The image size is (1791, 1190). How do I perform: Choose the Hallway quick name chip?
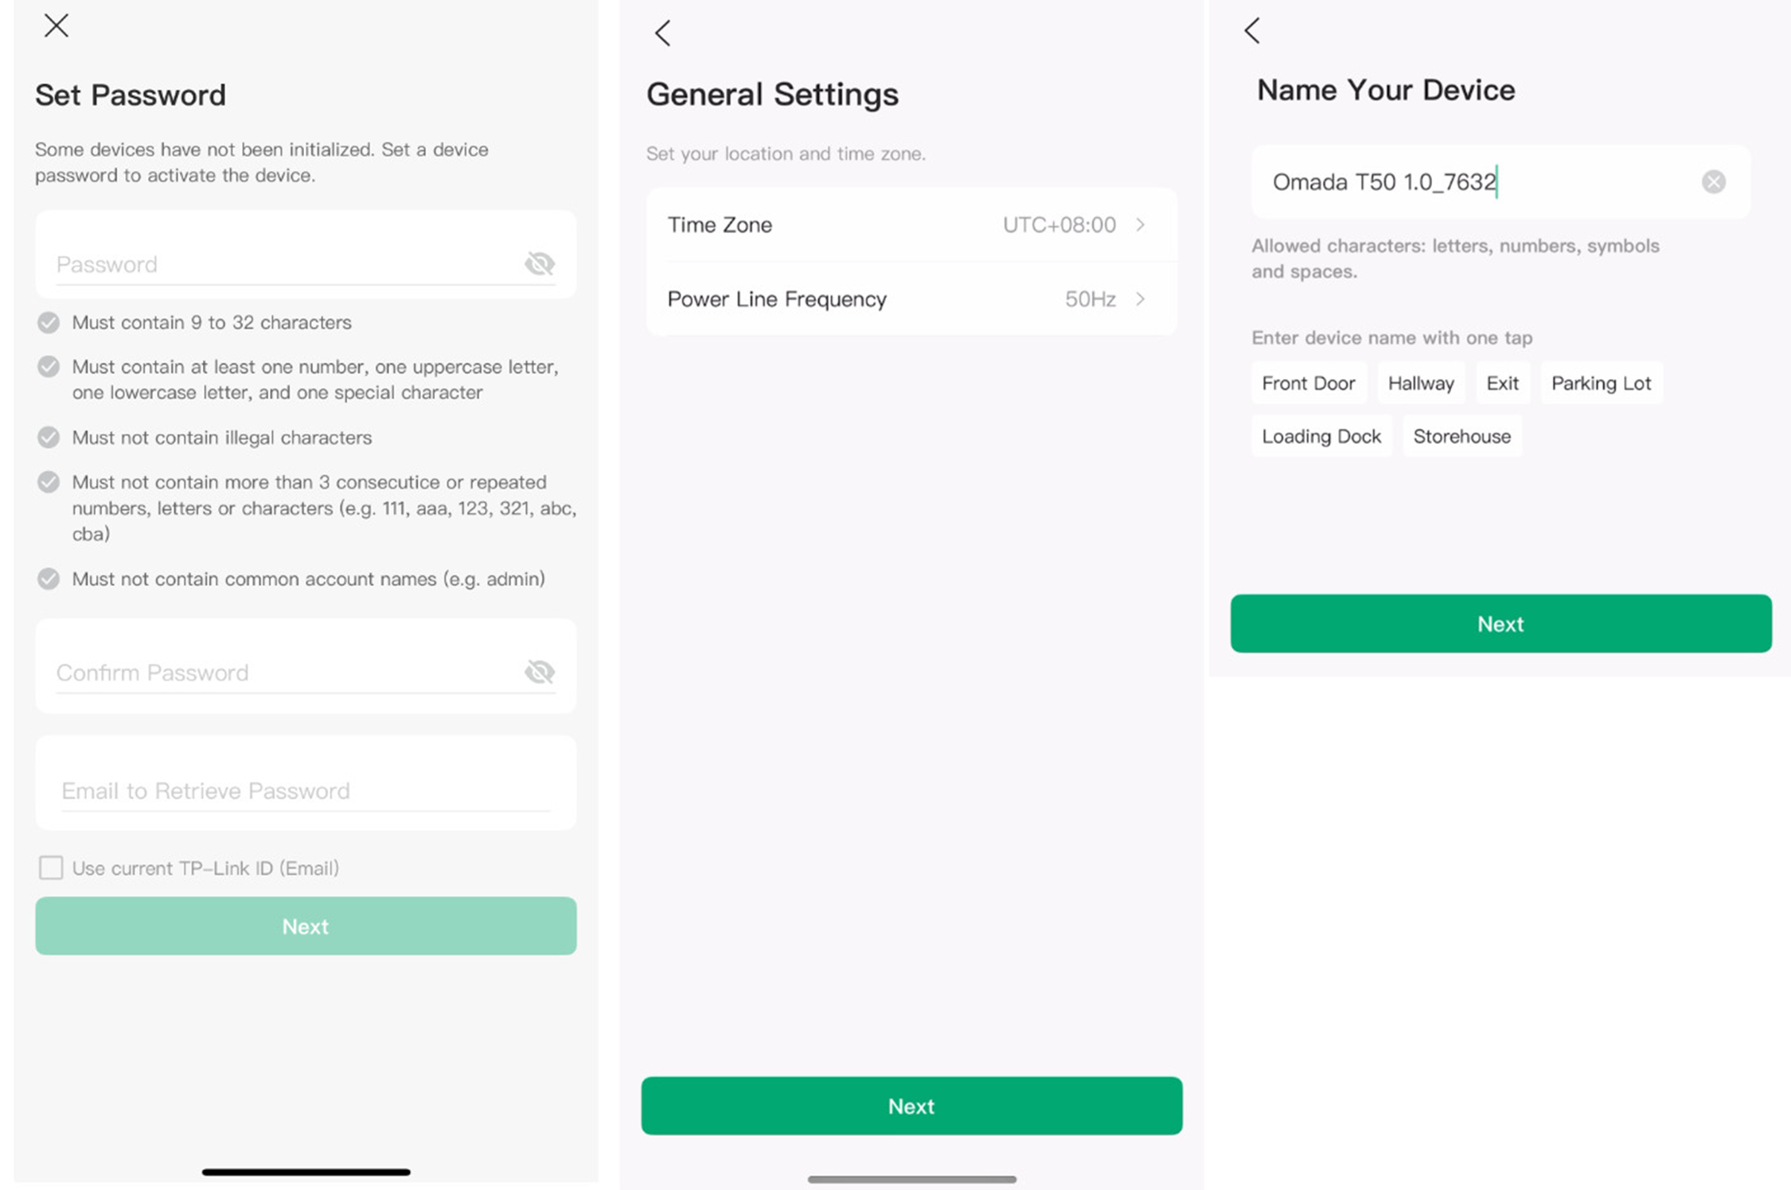[1421, 383]
